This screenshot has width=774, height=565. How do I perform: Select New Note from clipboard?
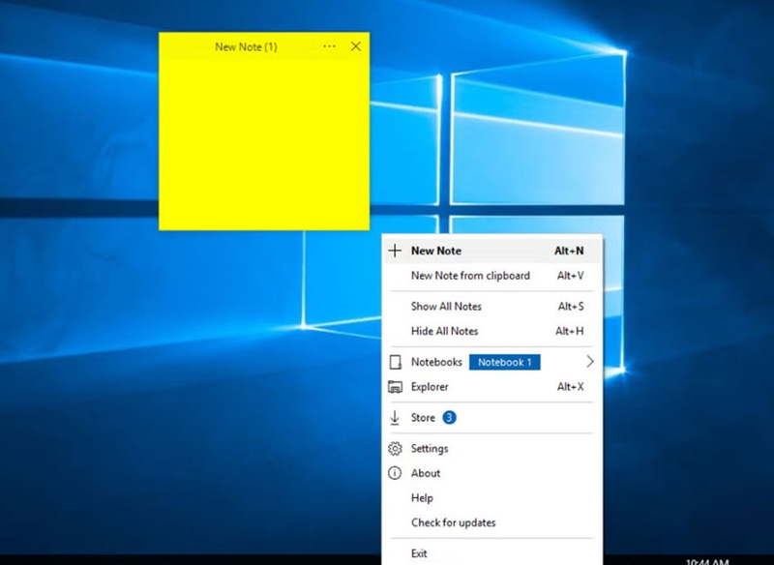[492, 276]
